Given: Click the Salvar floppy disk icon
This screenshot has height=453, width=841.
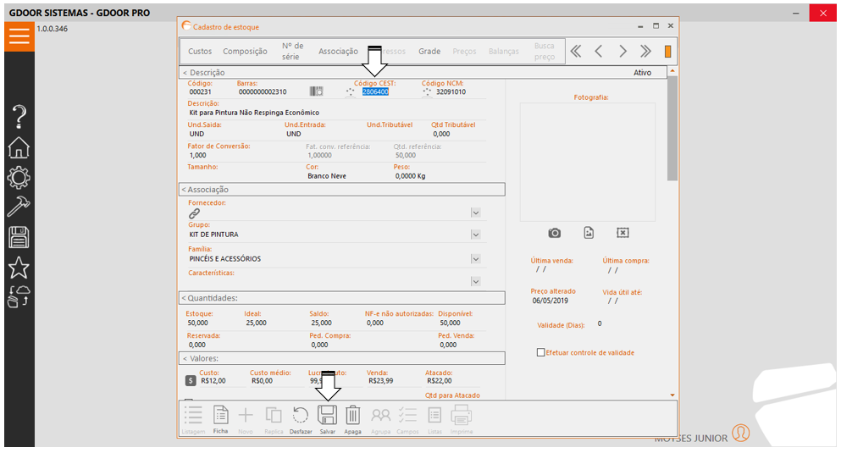Looking at the screenshot, I should tap(327, 415).
